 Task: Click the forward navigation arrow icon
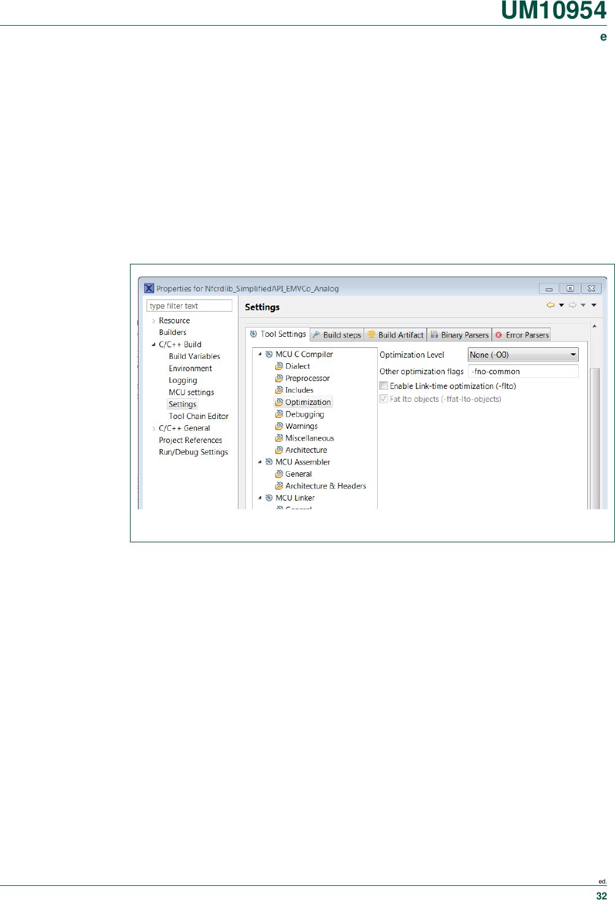tap(572, 305)
